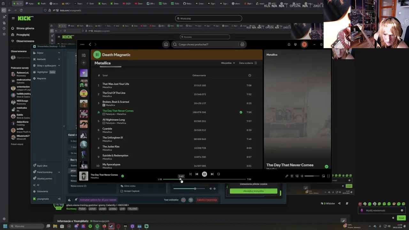Toggle saved checkmark in the right panel
The height and width of the screenshot is (230, 409).
326,166
